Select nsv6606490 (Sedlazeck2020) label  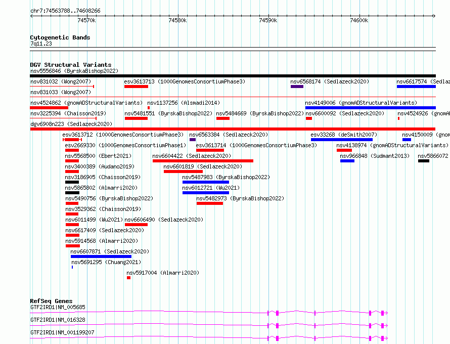click(164, 220)
